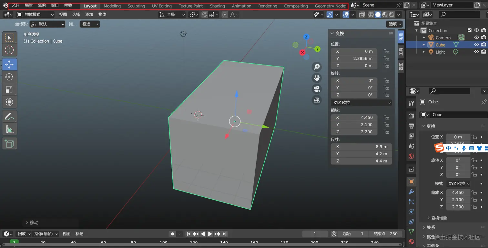Open the 文件 menu
488x248 pixels.
(x=16, y=5)
